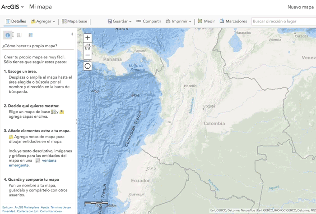316x214 pixels.
Task: Show the About info panel icon
Action: [8, 35]
